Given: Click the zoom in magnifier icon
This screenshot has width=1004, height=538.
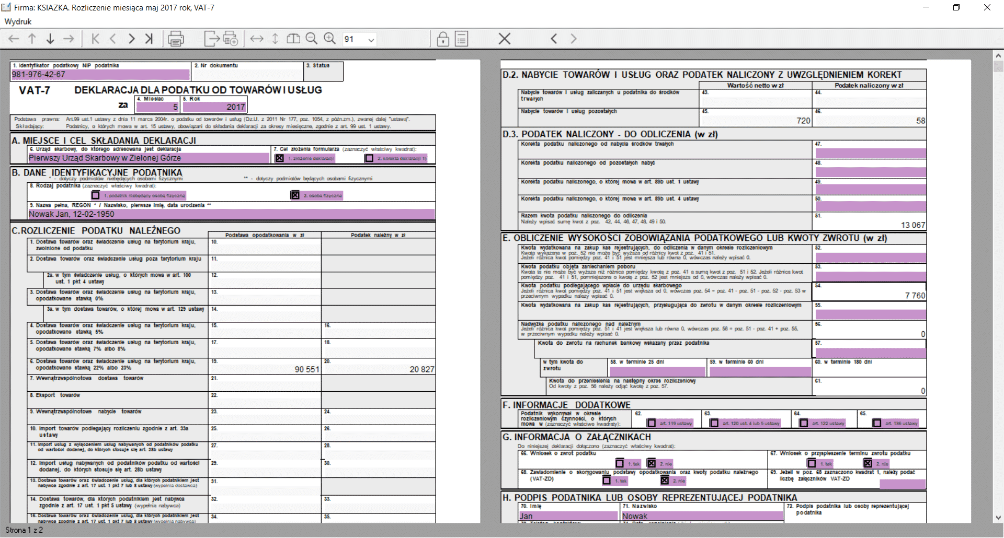Looking at the screenshot, I should [329, 39].
